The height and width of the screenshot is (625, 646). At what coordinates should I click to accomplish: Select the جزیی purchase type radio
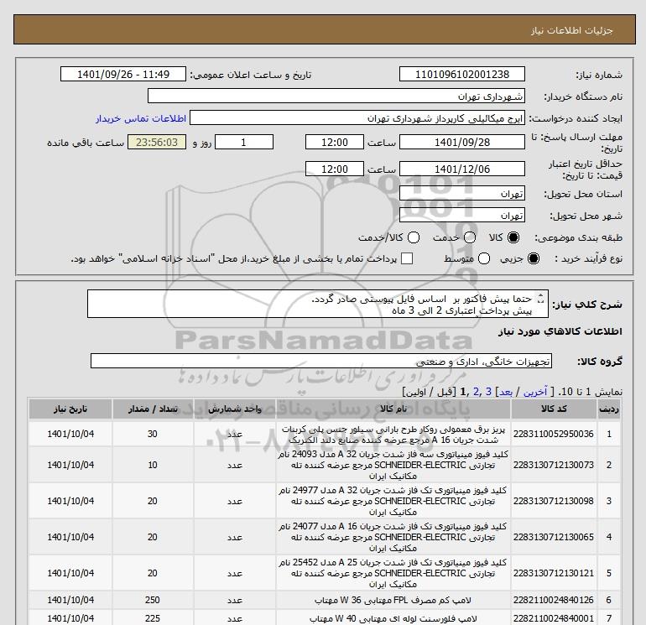(534, 258)
